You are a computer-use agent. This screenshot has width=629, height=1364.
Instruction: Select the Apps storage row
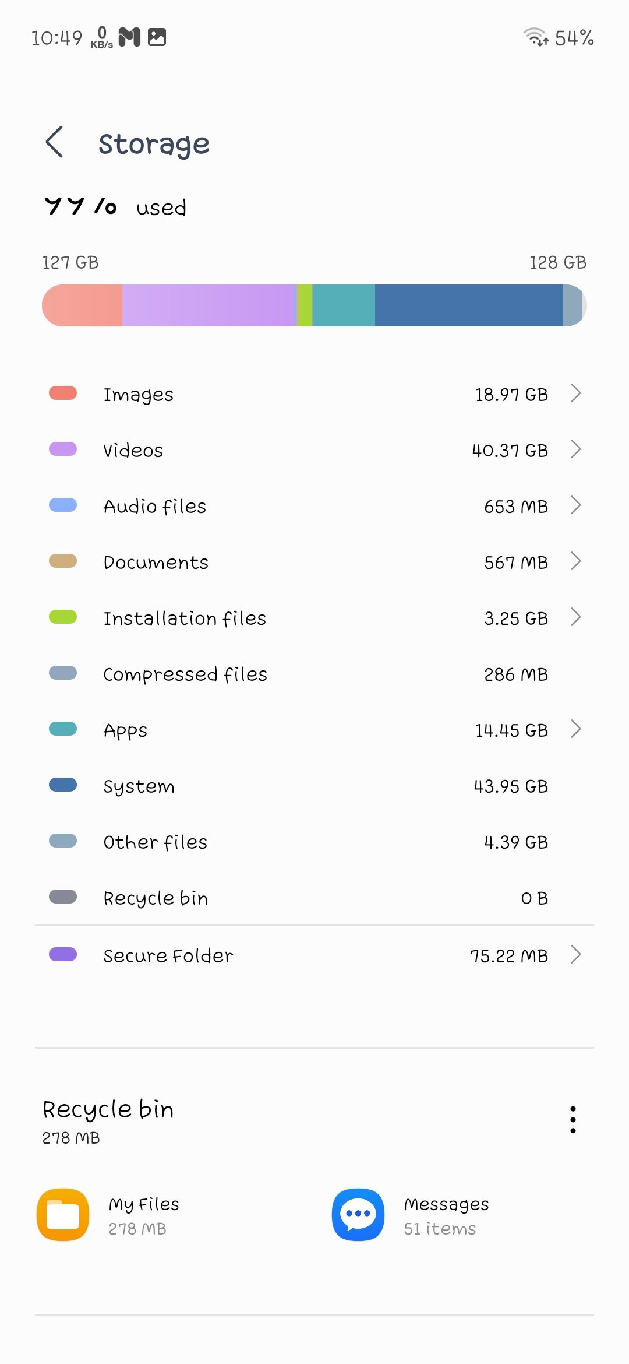click(x=314, y=730)
